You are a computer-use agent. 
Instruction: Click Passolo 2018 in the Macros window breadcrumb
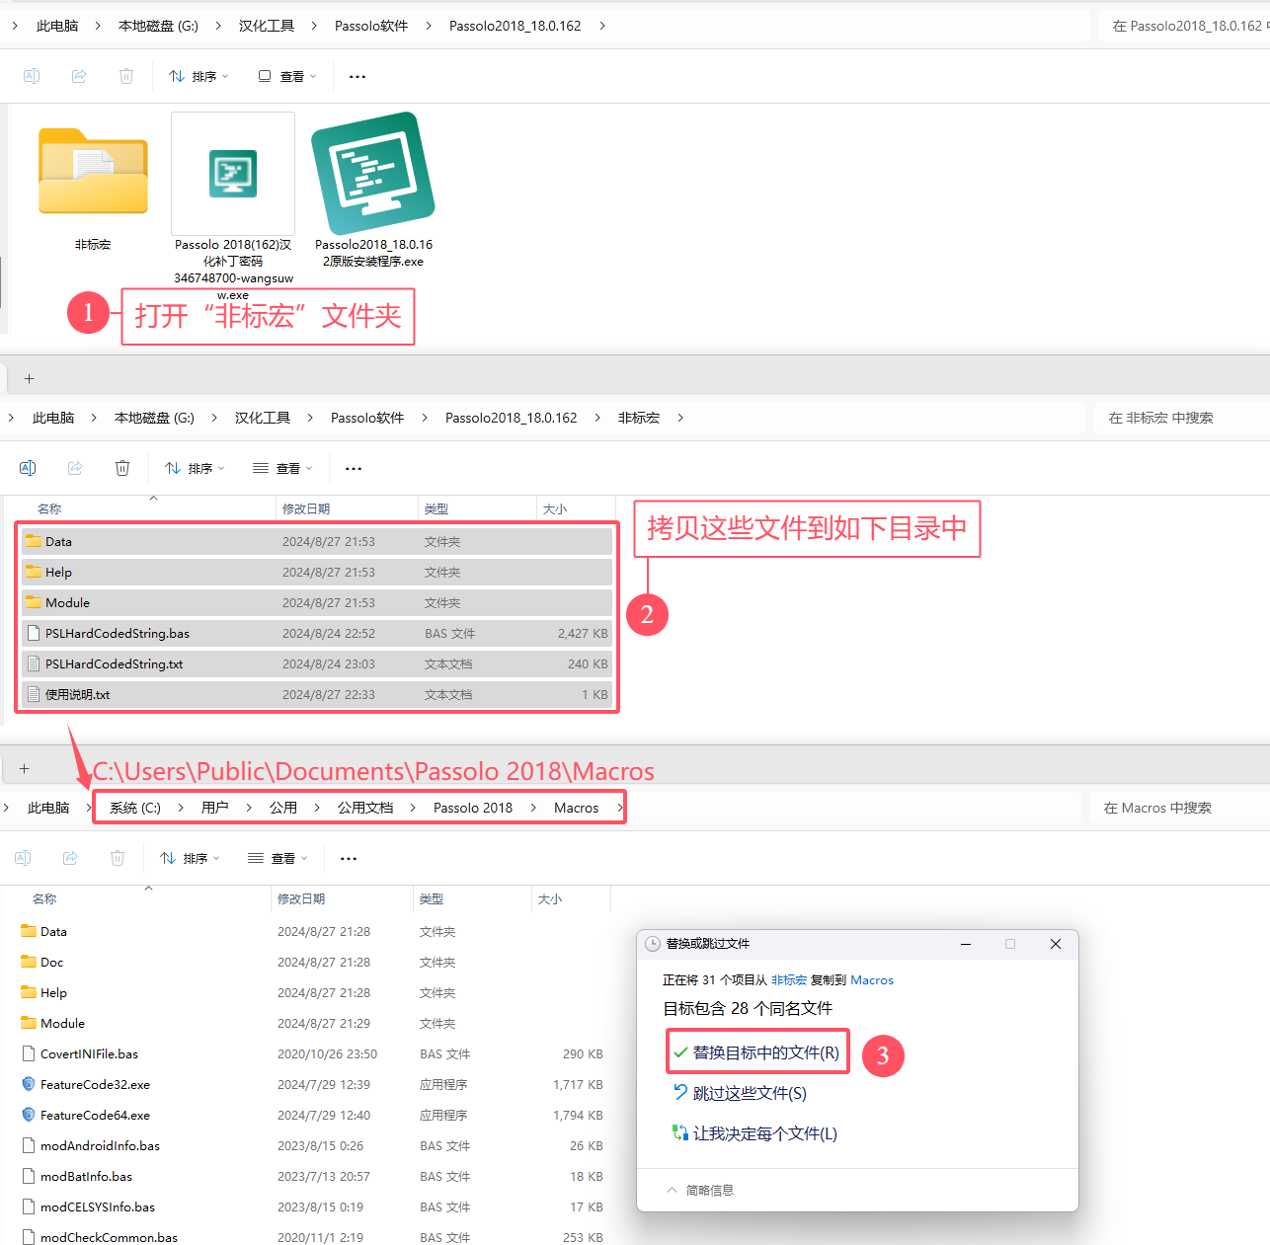pyautogui.click(x=473, y=808)
